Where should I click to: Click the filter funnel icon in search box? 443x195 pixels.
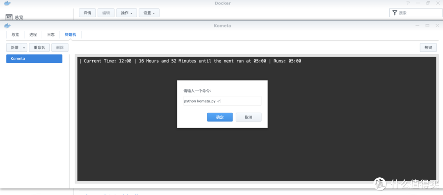pyautogui.click(x=395, y=13)
